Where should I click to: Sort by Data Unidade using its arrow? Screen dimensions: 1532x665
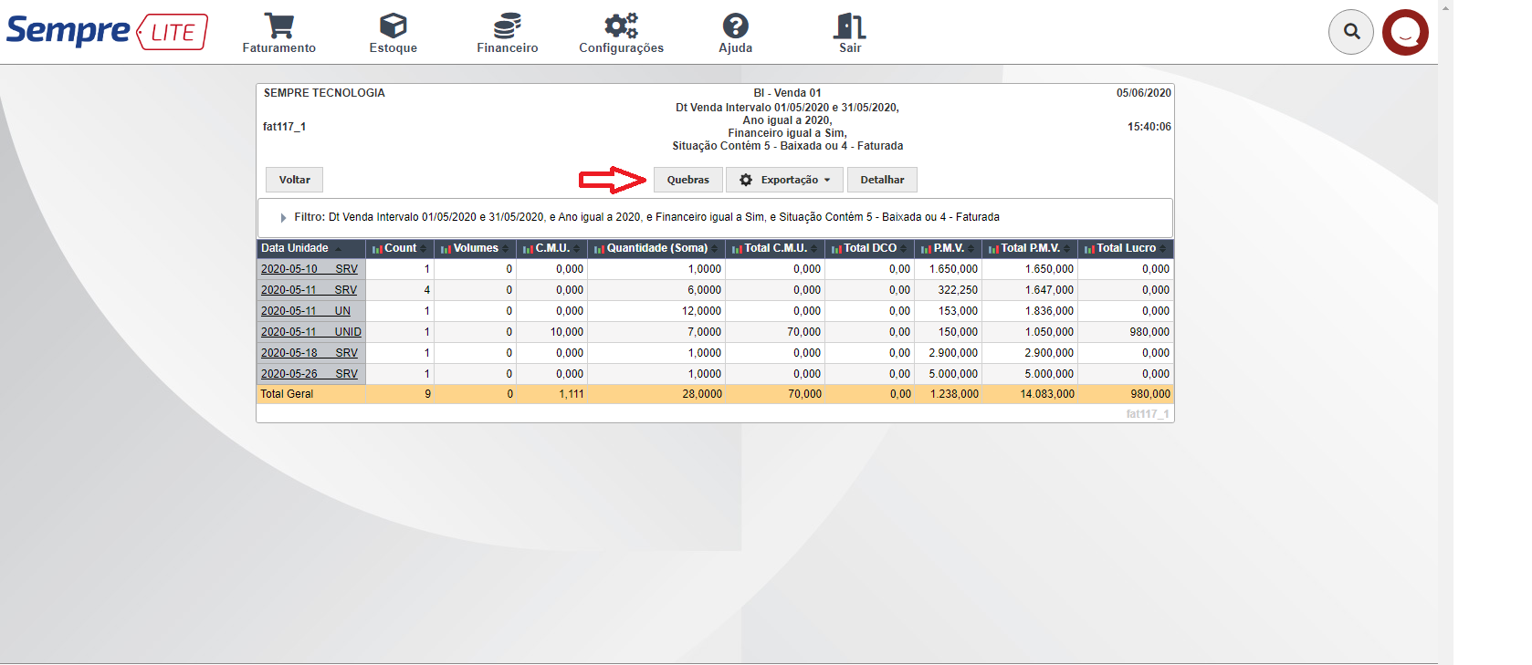pos(339,249)
